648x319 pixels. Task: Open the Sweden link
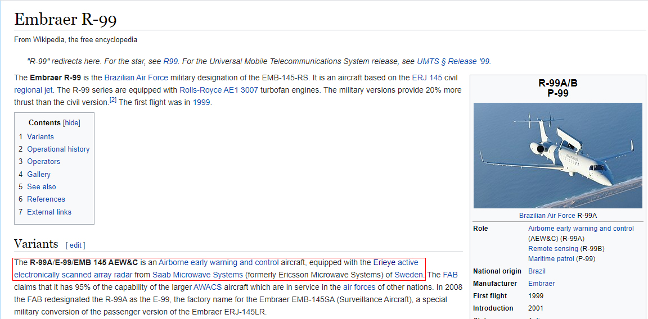pyautogui.click(x=409, y=275)
